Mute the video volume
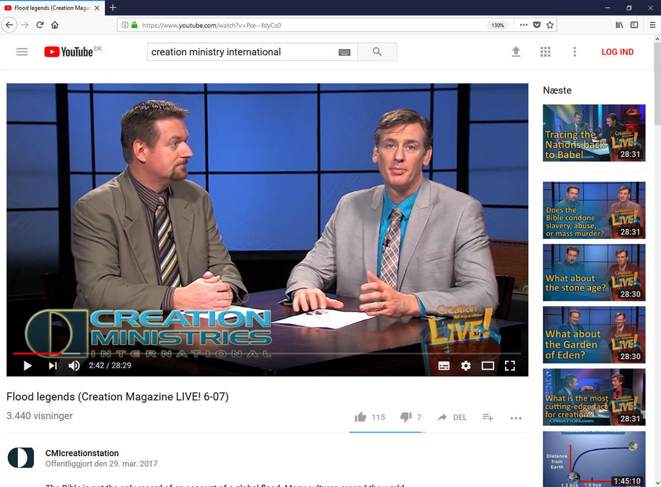The image size is (661, 487). (x=74, y=365)
